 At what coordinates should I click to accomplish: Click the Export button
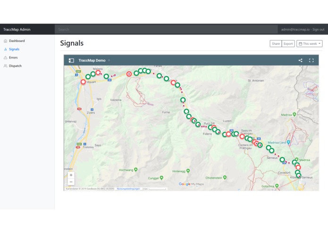pyautogui.click(x=288, y=44)
